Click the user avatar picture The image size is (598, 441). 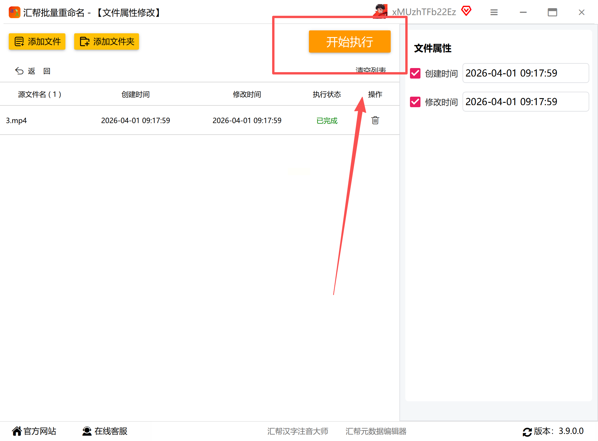[380, 11]
